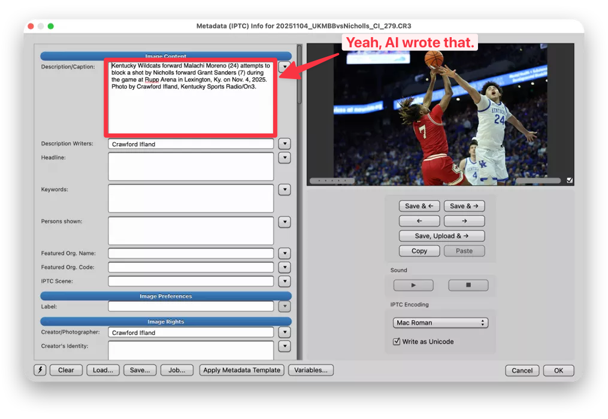Image resolution: width=608 pixels, height=419 pixels.
Task: Apply Metadata Template to this image
Action: point(241,370)
